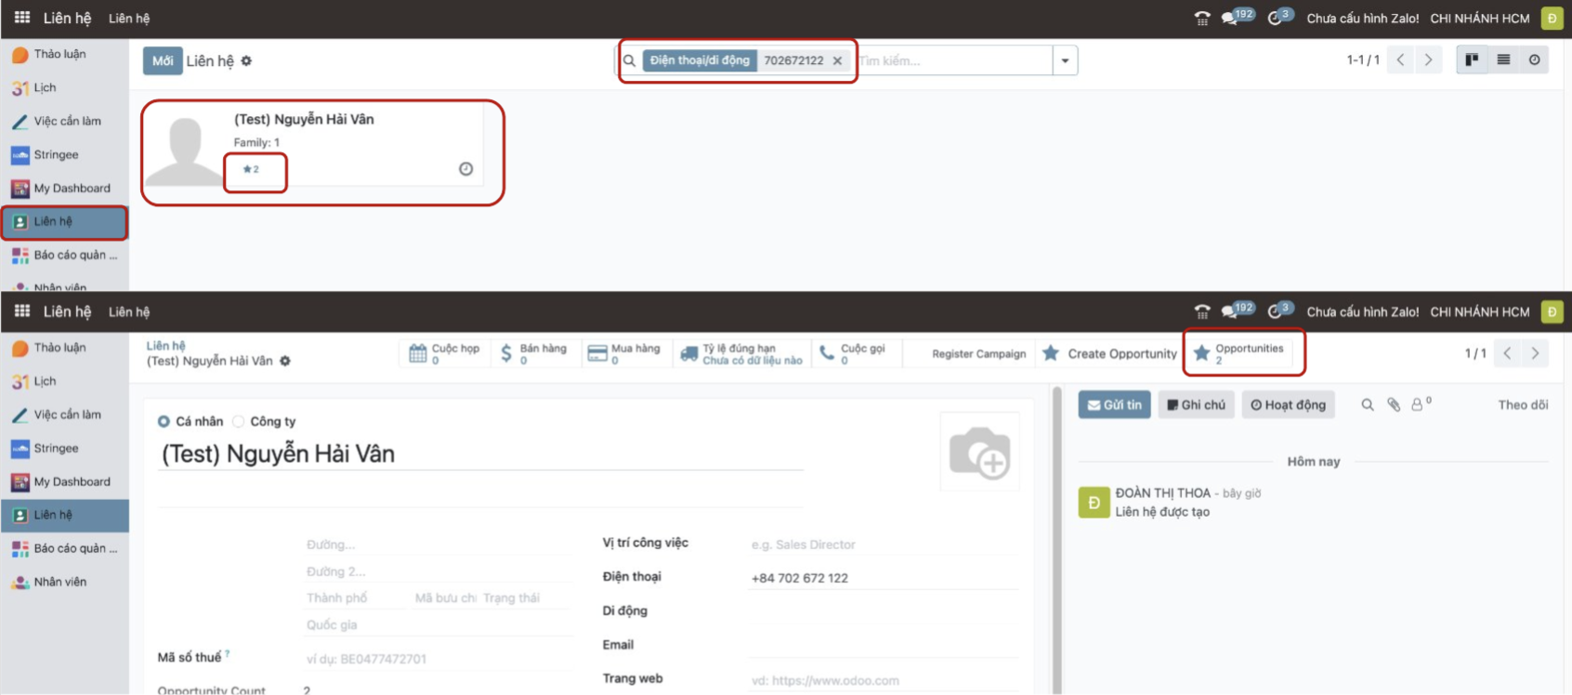
Task: Open Lịch calendar in the kanban screen sidebar
Action: click(x=64, y=87)
